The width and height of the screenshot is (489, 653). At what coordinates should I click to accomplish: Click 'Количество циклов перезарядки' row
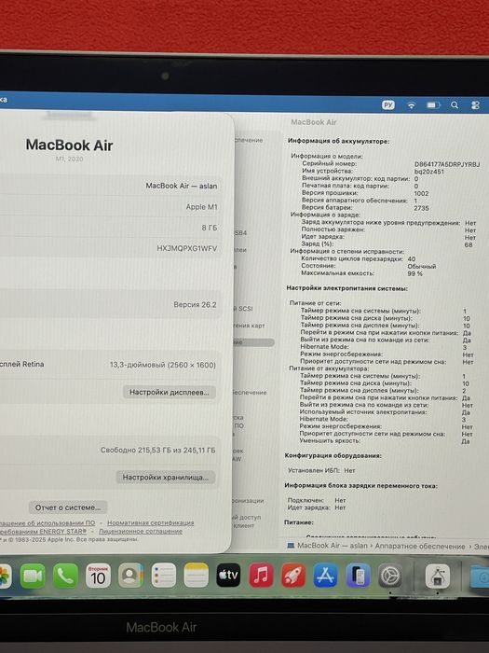click(x=358, y=258)
